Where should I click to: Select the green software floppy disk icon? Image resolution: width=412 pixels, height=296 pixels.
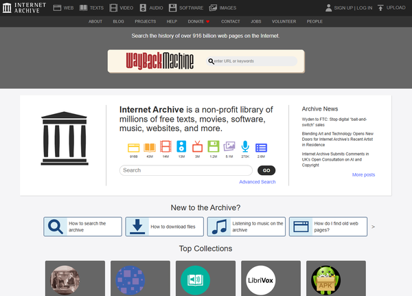click(214, 146)
